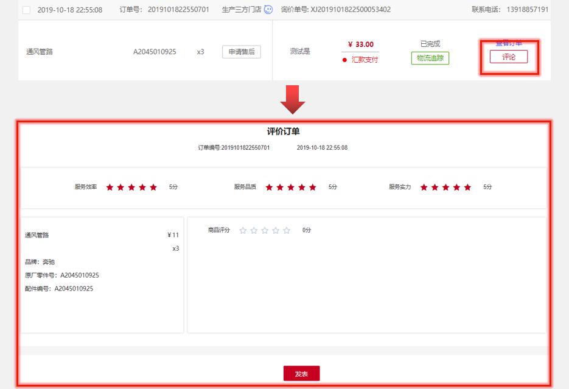Give 商品评分 three stars
Image resolution: width=569 pixels, height=389 pixels.
(x=265, y=231)
